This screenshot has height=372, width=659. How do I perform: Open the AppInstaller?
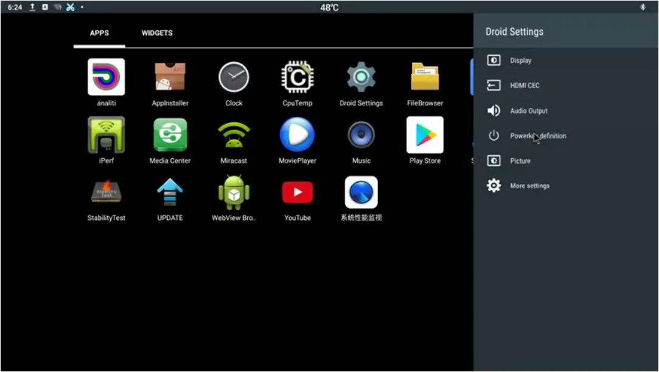tap(169, 77)
